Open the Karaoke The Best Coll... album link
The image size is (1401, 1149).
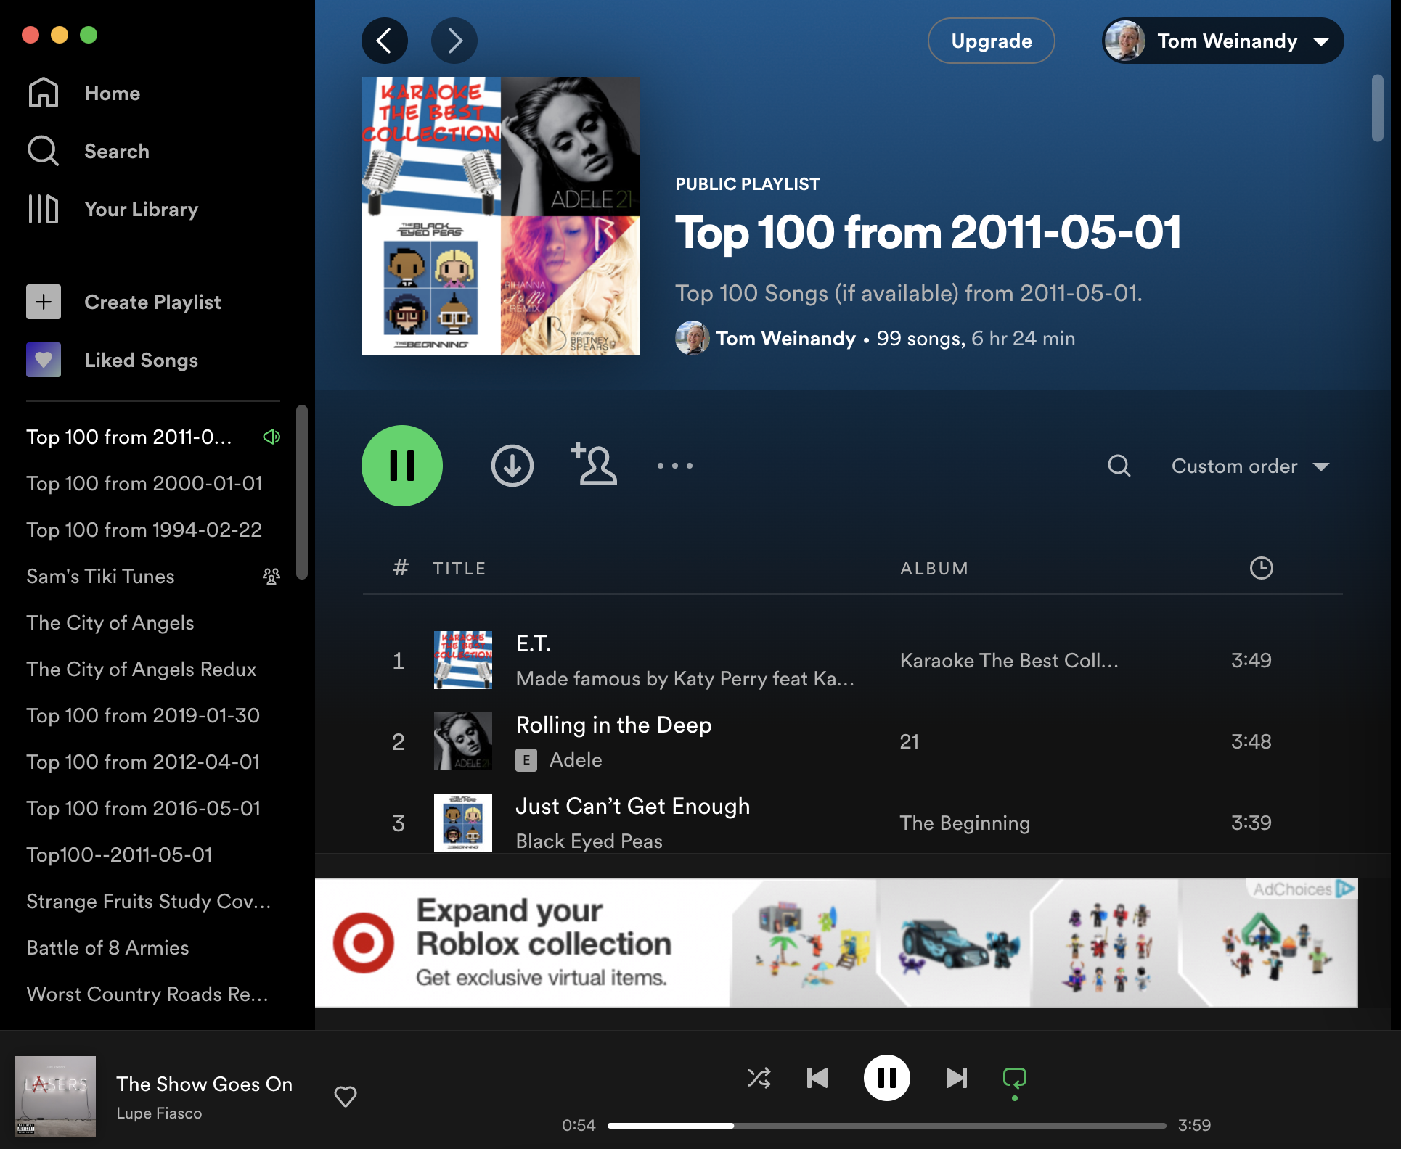click(x=1009, y=660)
